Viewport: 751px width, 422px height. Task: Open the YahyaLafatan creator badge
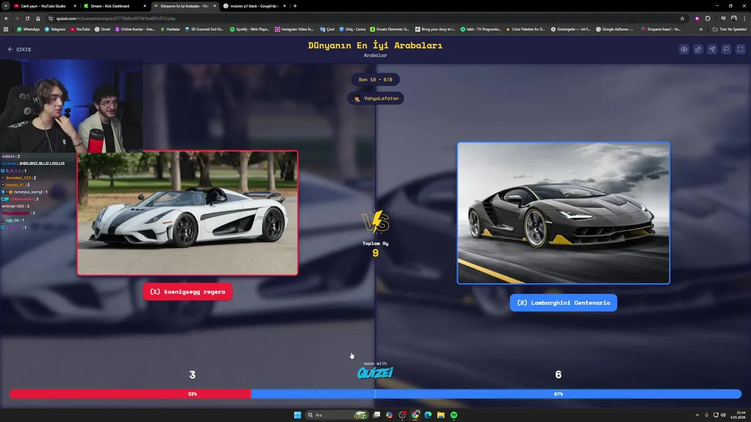click(375, 98)
